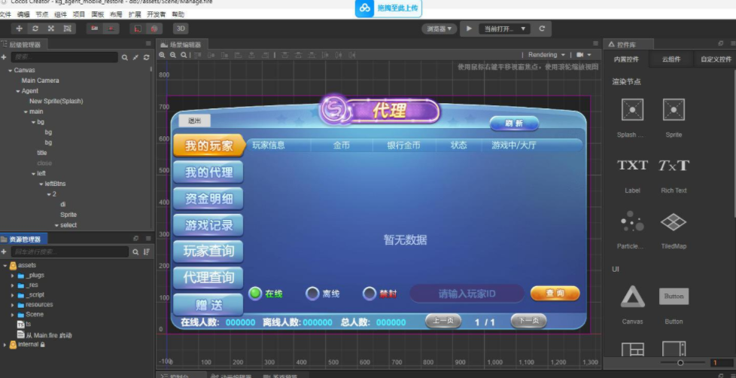This screenshot has height=378, width=736.
Task: Focus the hierarchy search field
Action: point(65,57)
